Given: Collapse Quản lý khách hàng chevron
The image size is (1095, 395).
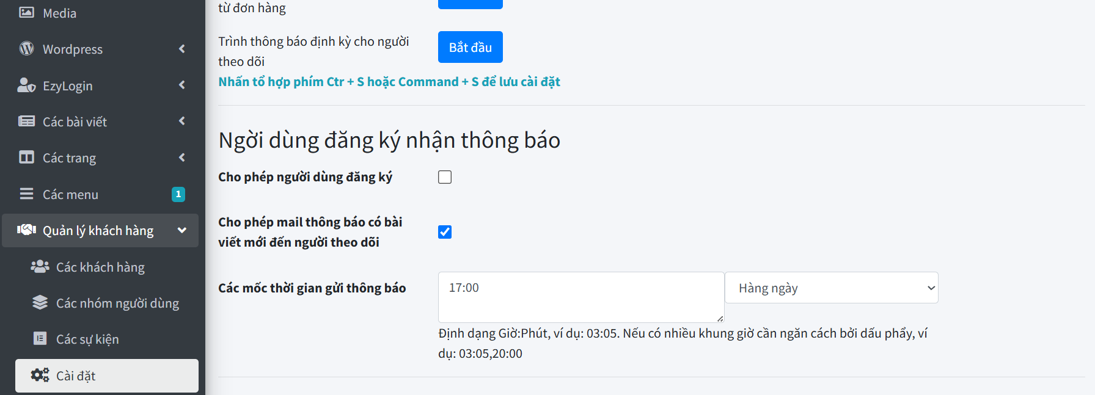Looking at the screenshot, I should tap(181, 230).
